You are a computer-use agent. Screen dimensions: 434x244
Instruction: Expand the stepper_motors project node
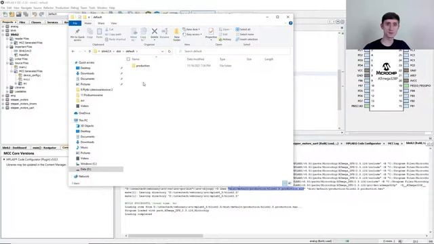[3, 100]
